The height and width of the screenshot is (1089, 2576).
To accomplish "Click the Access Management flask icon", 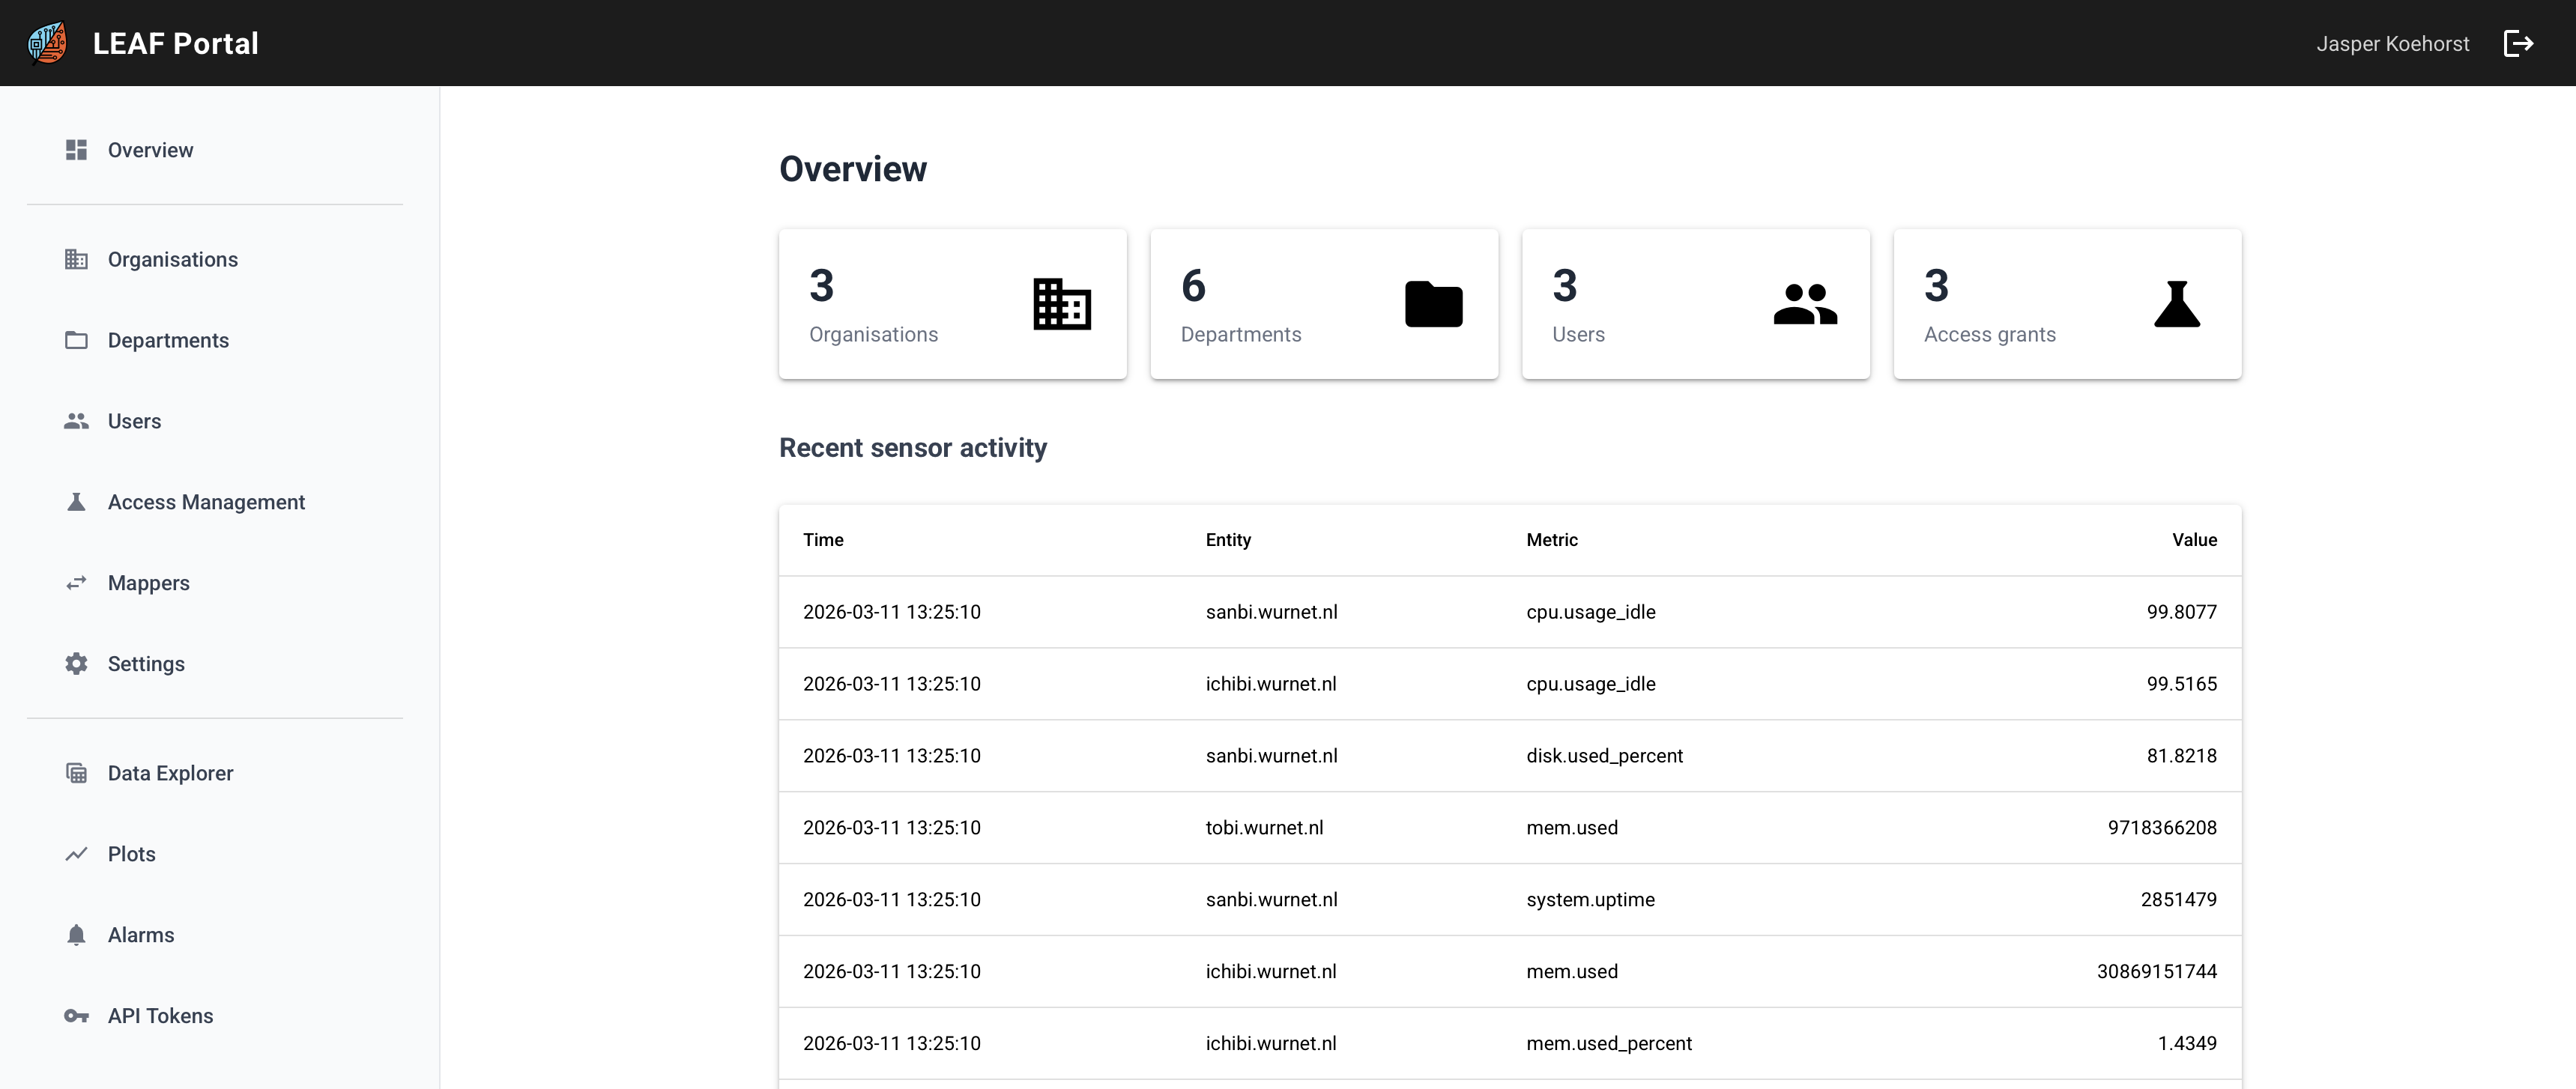I will 76,502.
